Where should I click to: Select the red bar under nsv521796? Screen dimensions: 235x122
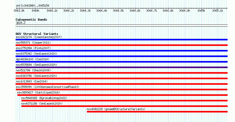click(121, 73)
